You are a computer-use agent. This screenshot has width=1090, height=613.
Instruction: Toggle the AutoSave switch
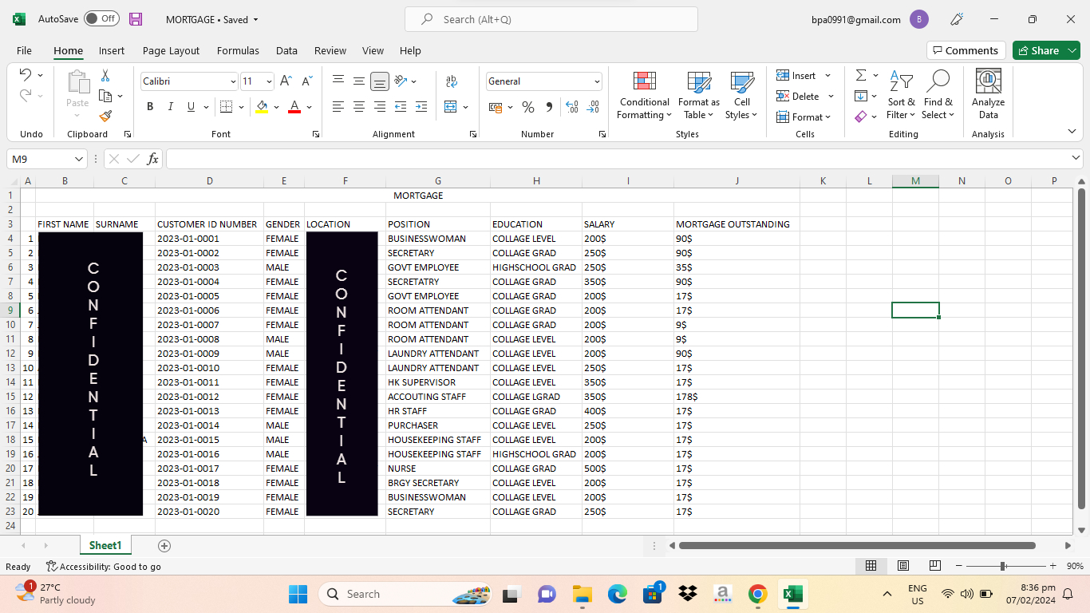point(101,19)
